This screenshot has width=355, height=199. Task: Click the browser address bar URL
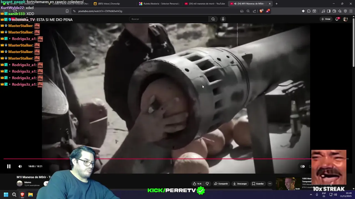click(x=100, y=11)
